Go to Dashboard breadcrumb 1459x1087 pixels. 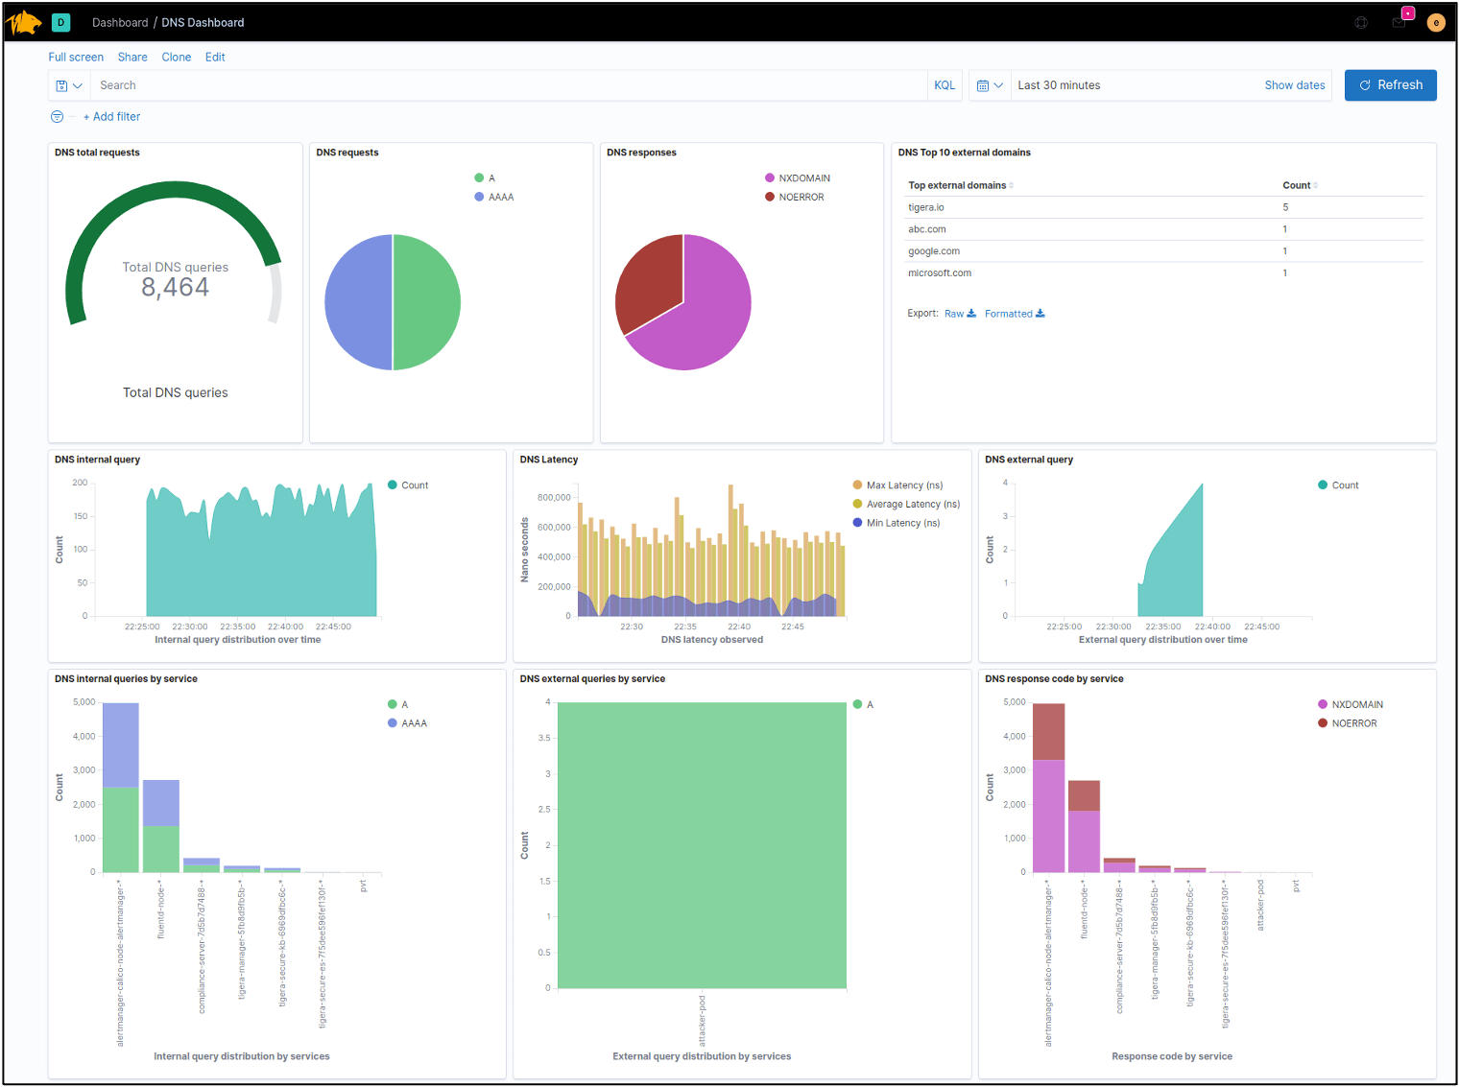(x=120, y=22)
